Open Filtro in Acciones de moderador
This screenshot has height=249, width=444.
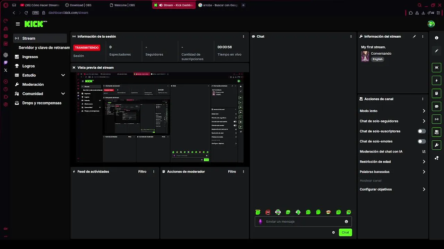click(232, 172)
